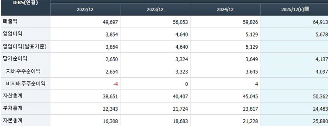
Task: Select the 2024/12 column header
Action: click(225, 9)
